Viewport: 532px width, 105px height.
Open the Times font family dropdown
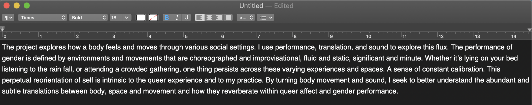[42, 17]
